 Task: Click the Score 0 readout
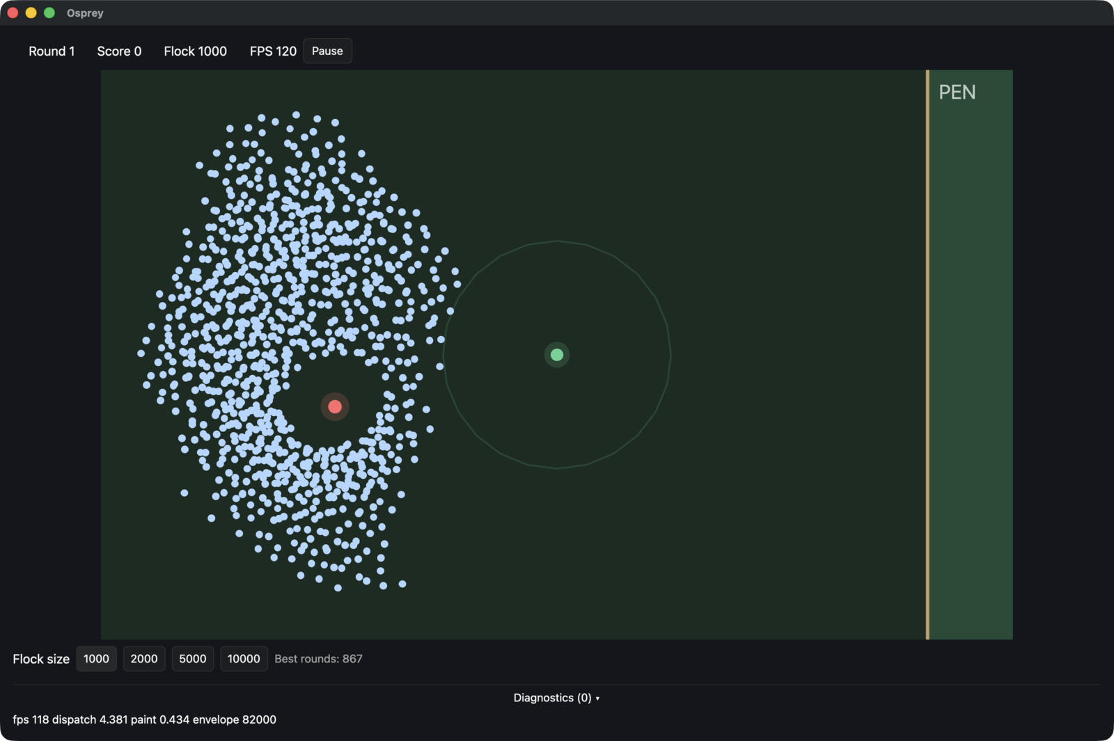click(x=119, y=51)
